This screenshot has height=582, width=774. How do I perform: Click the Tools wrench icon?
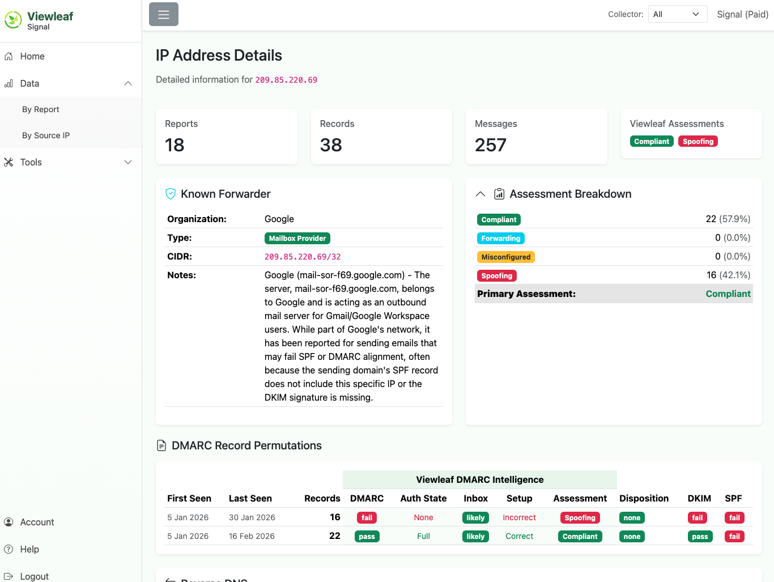point(8,162)
